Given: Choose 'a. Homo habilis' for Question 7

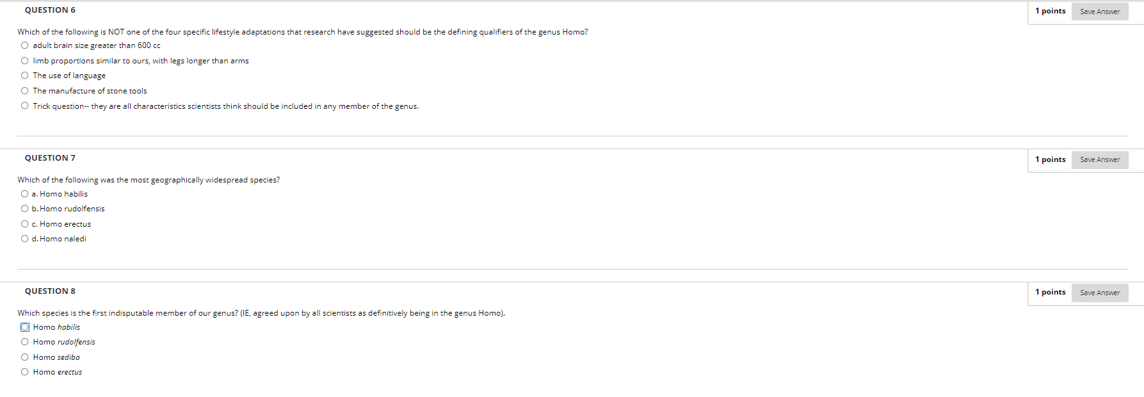Looking at the screenshot, I should pos(24,194).
